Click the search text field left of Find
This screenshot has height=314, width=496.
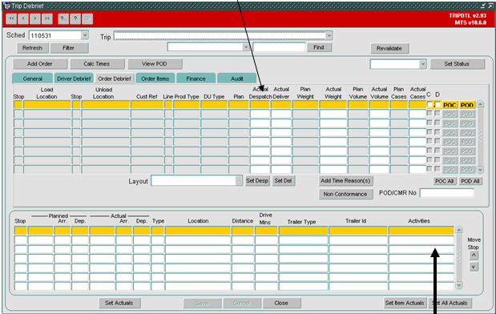(x=279, y=47)
